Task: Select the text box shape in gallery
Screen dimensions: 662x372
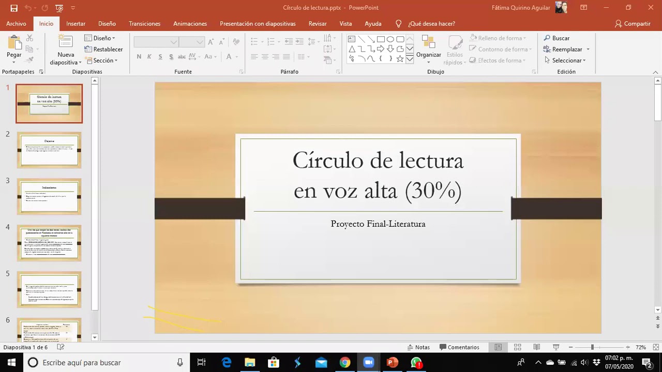Action: (352, 39)
